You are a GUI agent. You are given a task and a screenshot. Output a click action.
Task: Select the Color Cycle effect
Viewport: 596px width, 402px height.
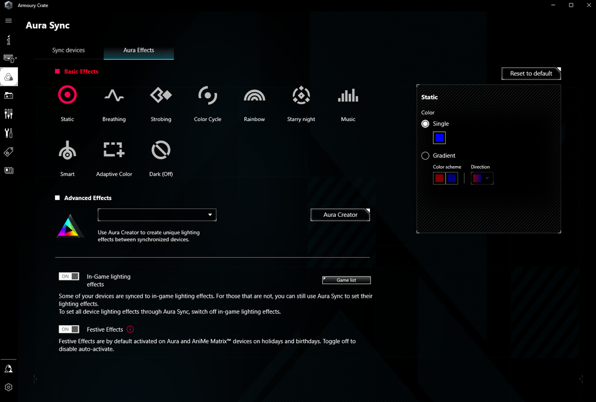tap(208, 103)
